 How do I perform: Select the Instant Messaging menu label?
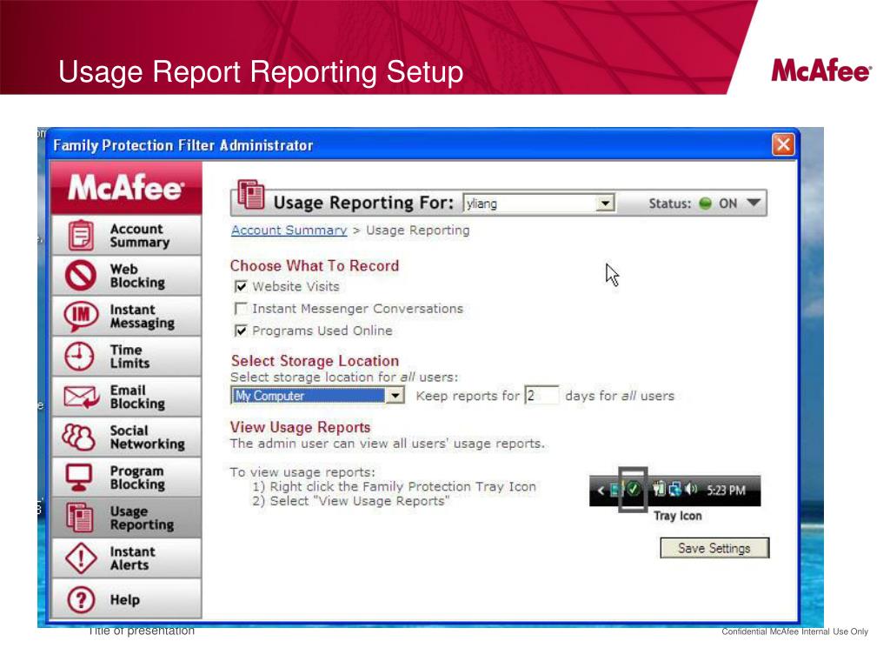point(142,317)
